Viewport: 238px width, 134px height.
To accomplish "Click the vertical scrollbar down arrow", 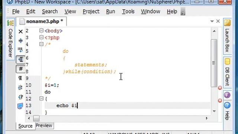I will coord(214,111).
